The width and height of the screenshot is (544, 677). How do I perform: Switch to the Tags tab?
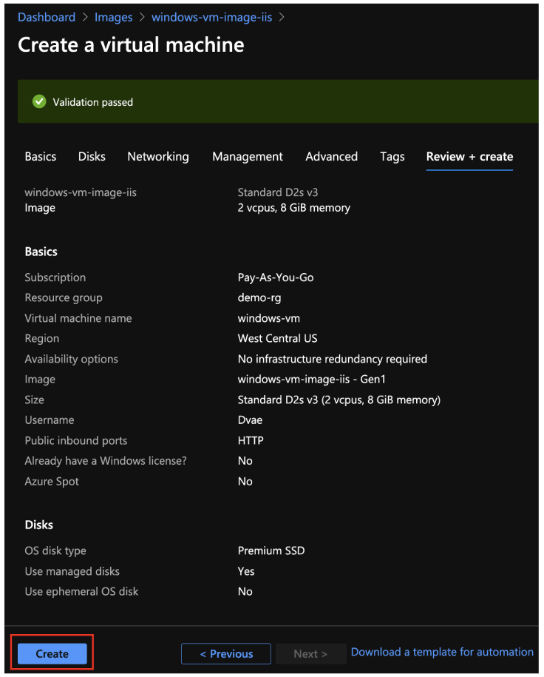pyautogui.click(x=392, y=157)
